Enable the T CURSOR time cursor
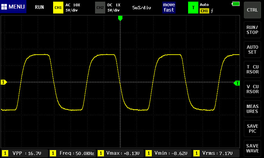The width and height of the screenshot is (264, 158). pos(252,69)
